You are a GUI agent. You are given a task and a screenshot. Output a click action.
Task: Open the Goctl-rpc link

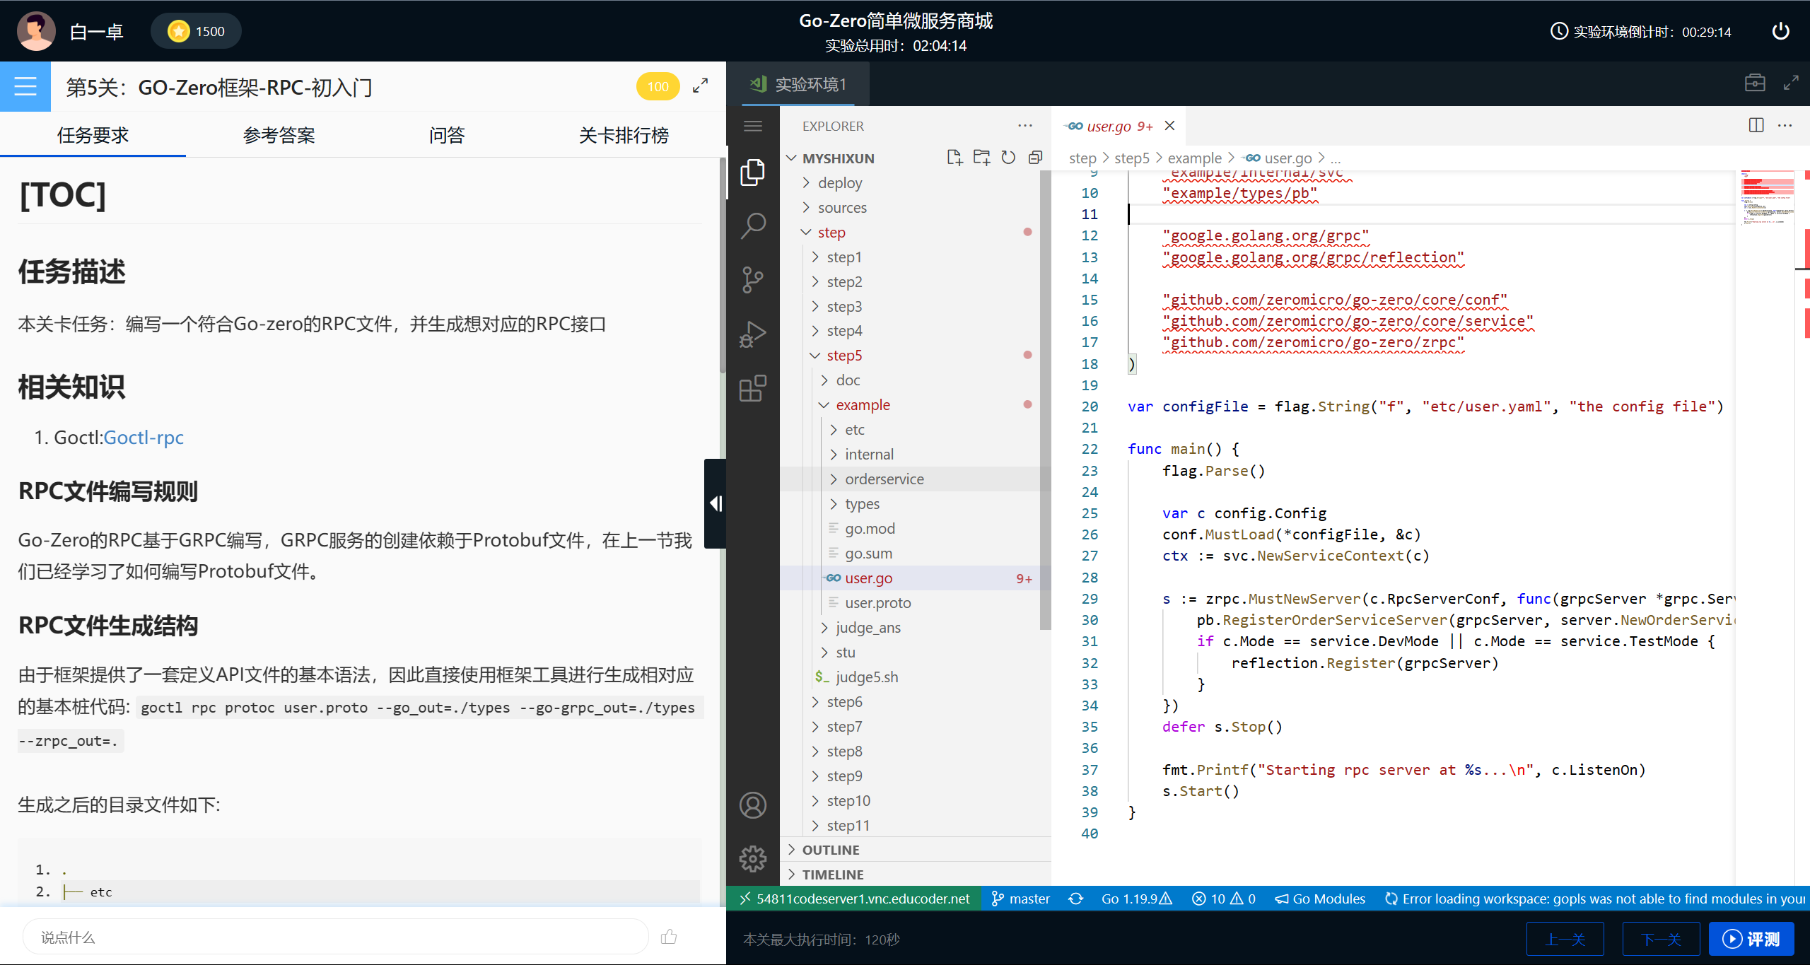pyautogui.click(x=144, y=438)
